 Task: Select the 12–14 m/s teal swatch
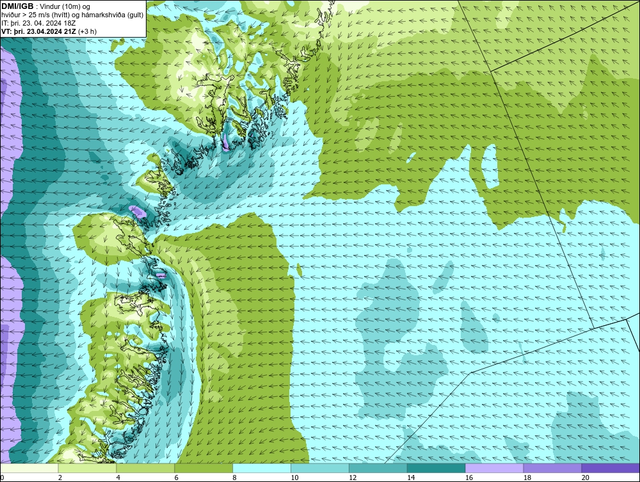[x=378, y=468]
